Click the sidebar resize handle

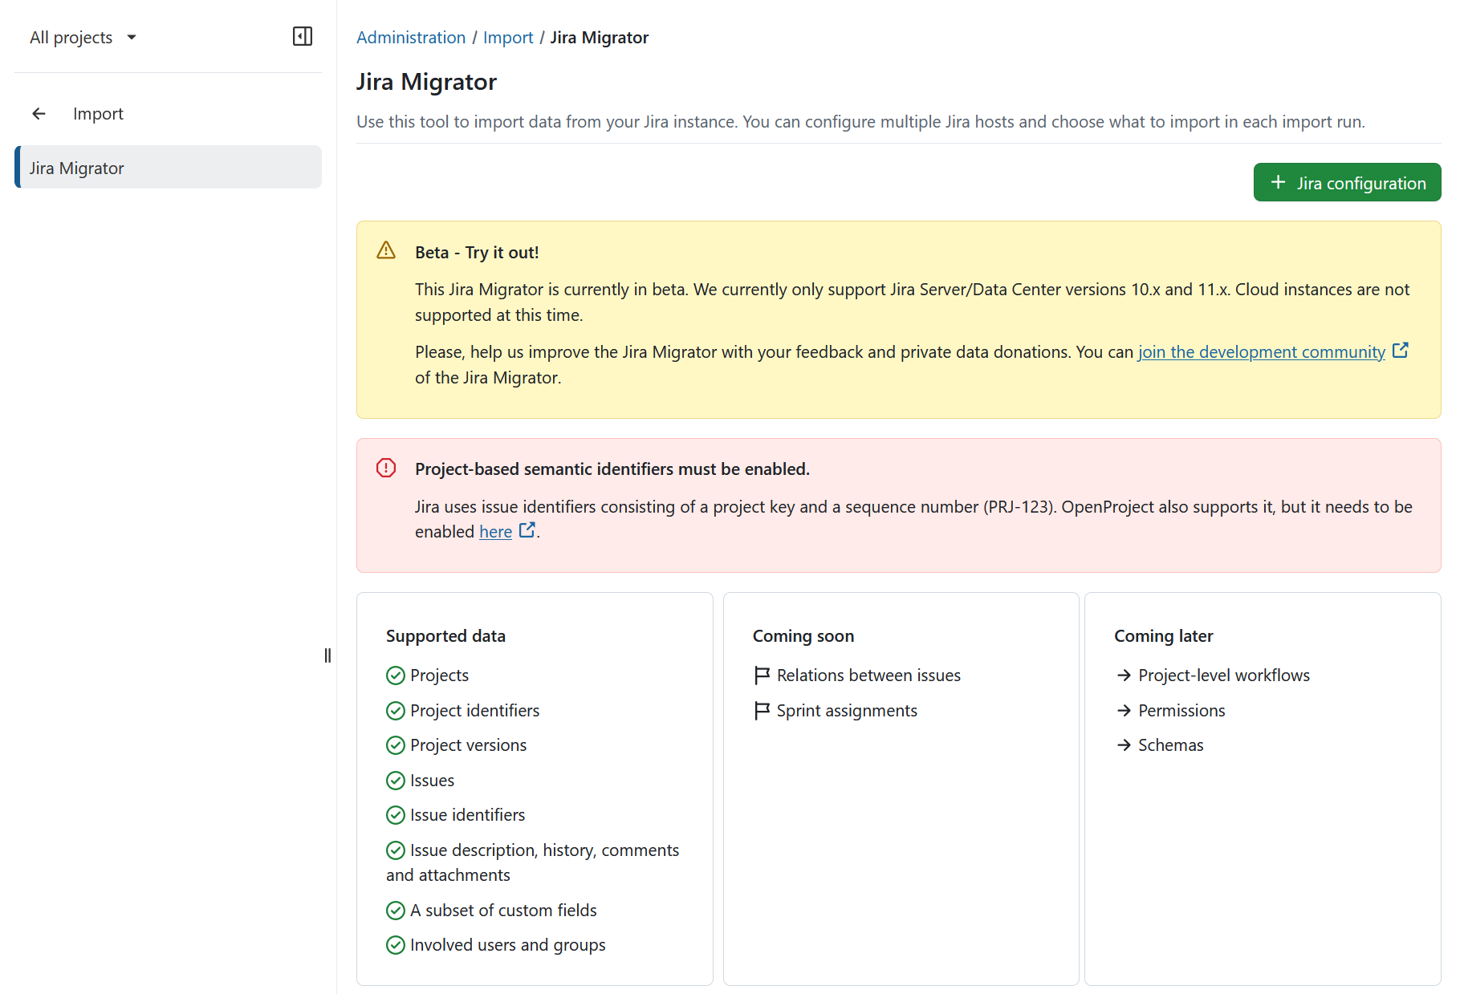327,655
